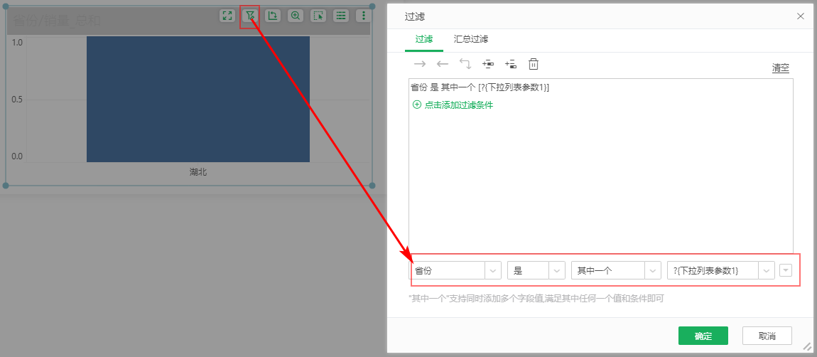Click the right arrow indent icon
The width and height of the screenshot is (817, 357).
click(419, 64)
